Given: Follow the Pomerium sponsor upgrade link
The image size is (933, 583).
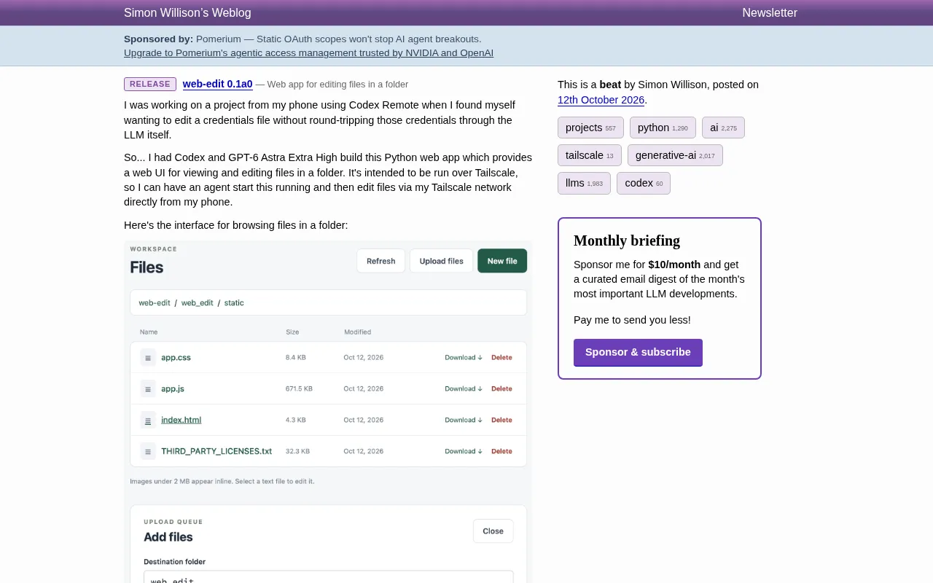Looking at the screenshot, I should (308, 53).
